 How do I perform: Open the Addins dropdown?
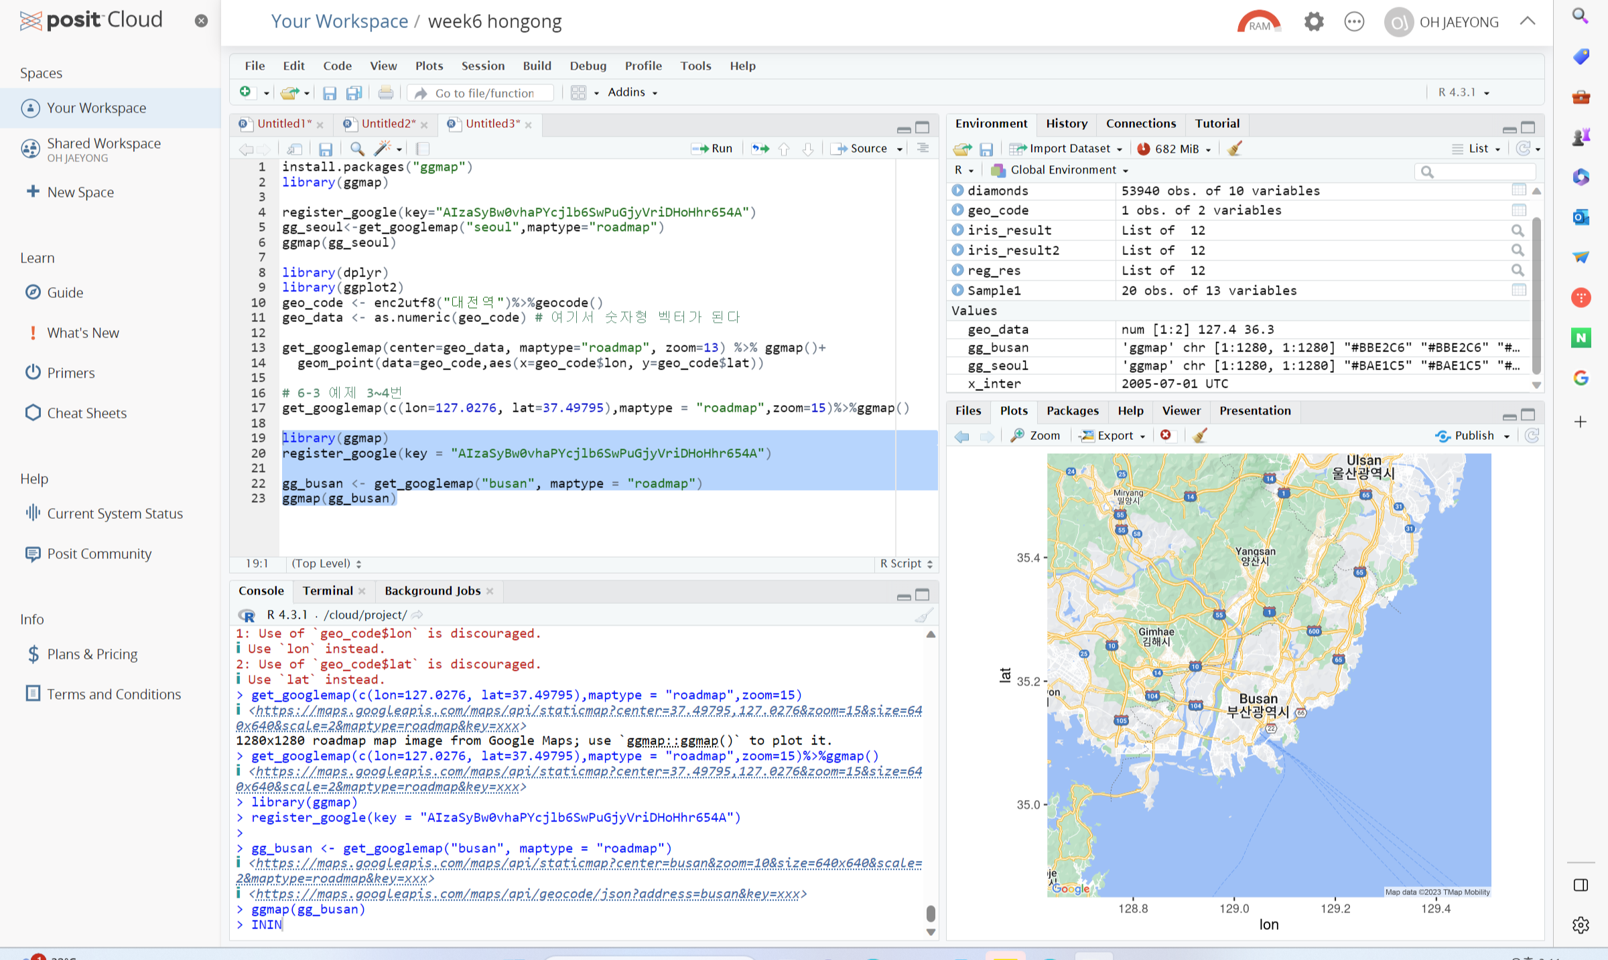(x=632, y=92)
